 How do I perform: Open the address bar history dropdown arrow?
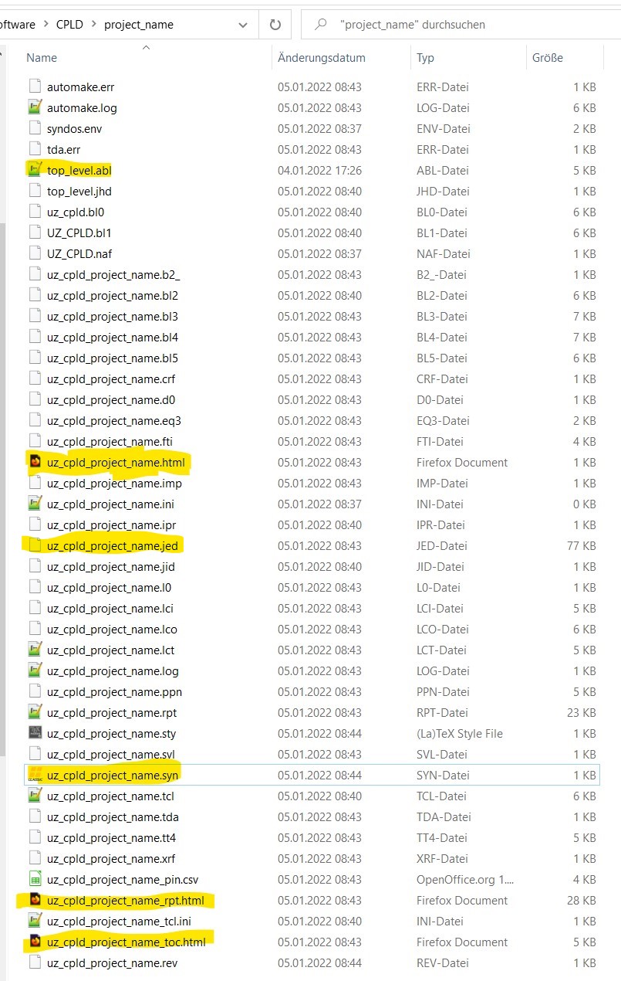pyautogui.click(x=243, y=25)
